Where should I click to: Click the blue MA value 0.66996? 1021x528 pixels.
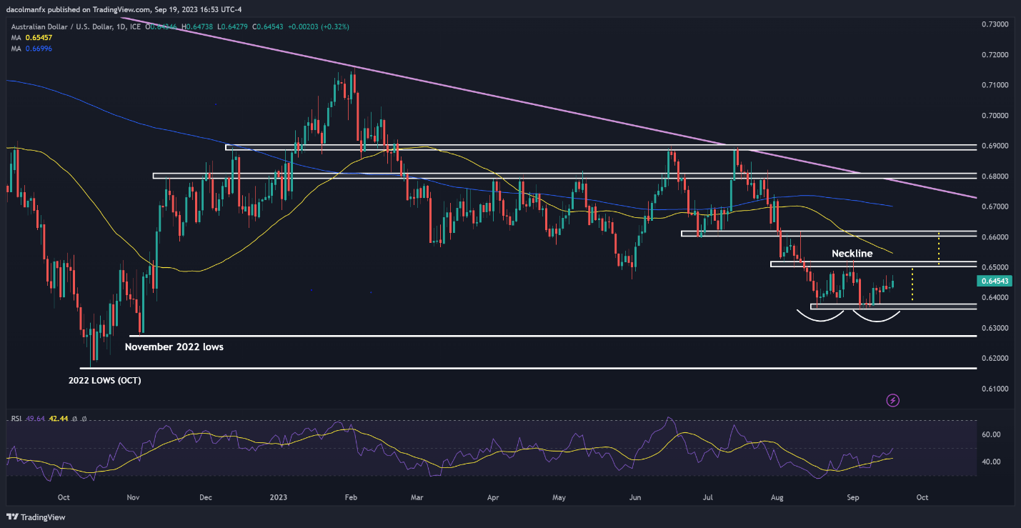point(38,48)
